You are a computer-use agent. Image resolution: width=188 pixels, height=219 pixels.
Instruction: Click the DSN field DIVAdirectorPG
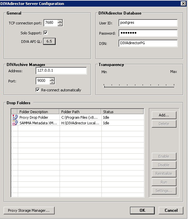[148, 43]
